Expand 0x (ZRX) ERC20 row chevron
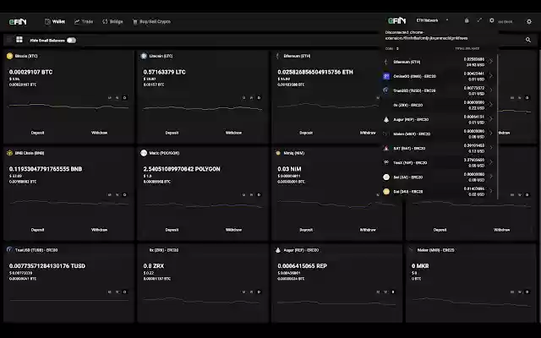The width and height of the screenshot is (541, 338). [491, 105]
